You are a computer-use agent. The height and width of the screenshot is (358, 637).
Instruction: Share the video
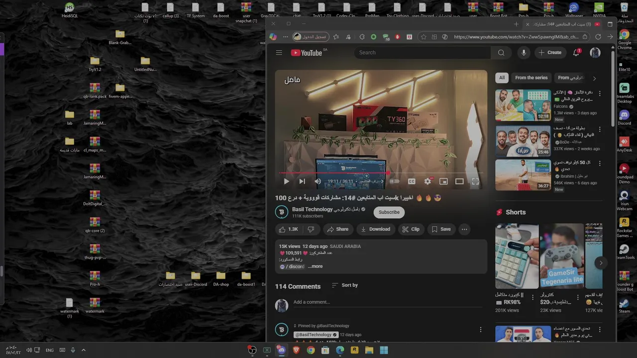coord(337,229)
